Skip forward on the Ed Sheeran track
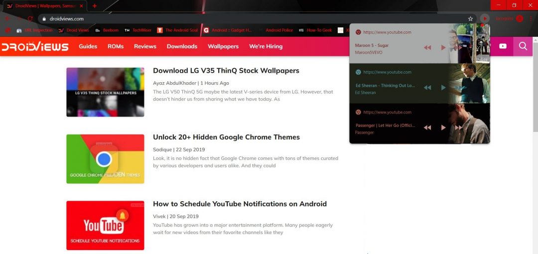This screenshot has width=538, height=254. click(459, 88)
